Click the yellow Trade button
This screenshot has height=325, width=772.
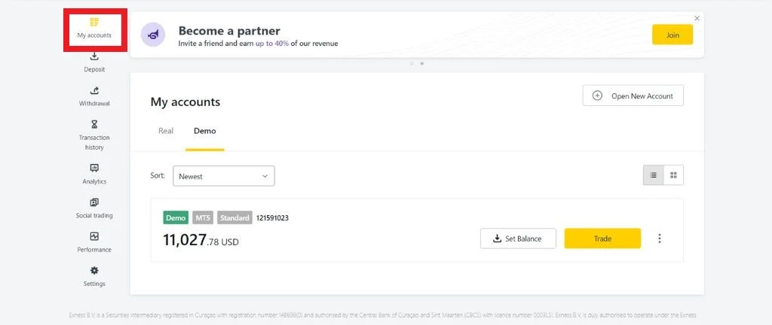[x=602, y=238]
